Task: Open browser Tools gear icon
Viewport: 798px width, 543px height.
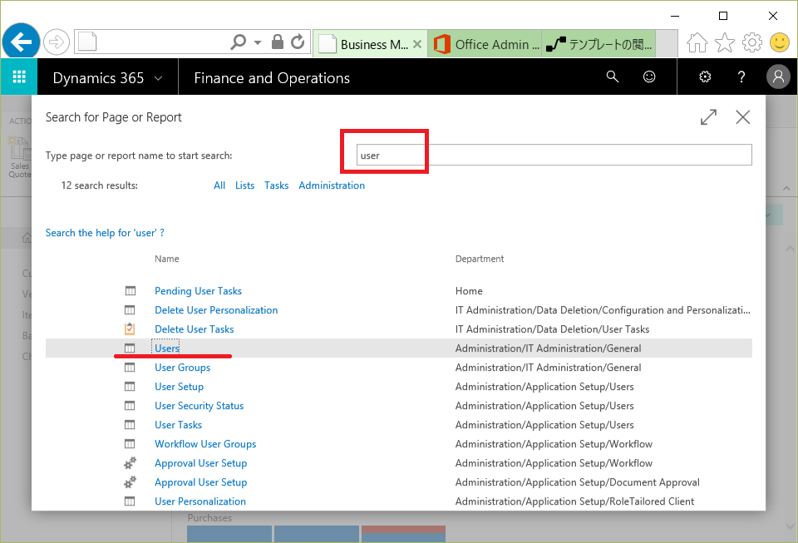Action: tap(751, 42)
